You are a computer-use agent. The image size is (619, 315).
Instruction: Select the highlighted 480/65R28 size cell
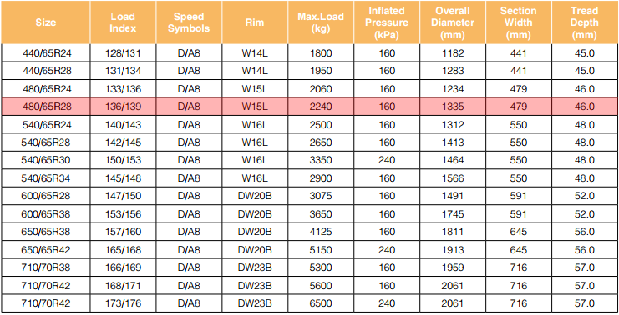click(46, 107)
